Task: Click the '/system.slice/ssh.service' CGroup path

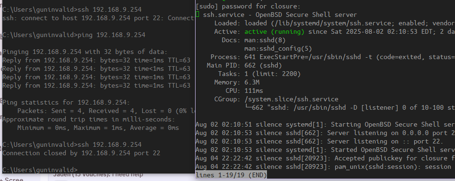Action: 291,99
